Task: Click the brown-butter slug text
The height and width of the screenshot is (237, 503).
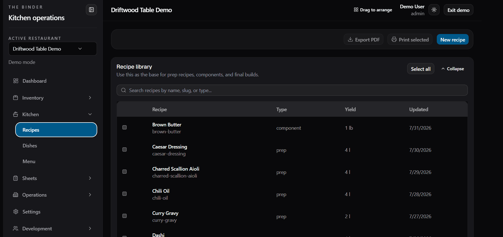Action: pyautogui.click(x=166, y=132)
